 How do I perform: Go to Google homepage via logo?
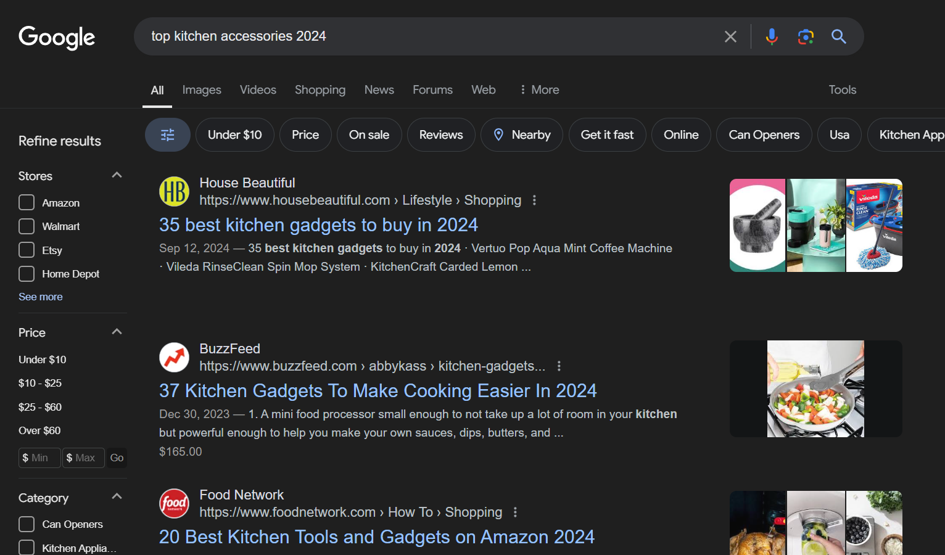[x=57, y=38]
